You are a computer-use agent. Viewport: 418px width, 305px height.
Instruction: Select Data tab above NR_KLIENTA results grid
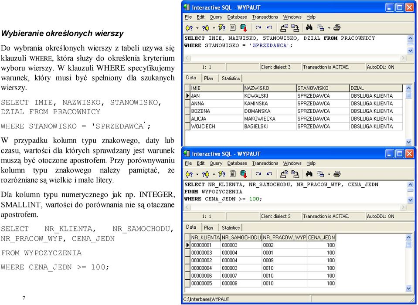pyautogui.click(x=191, y=227)
